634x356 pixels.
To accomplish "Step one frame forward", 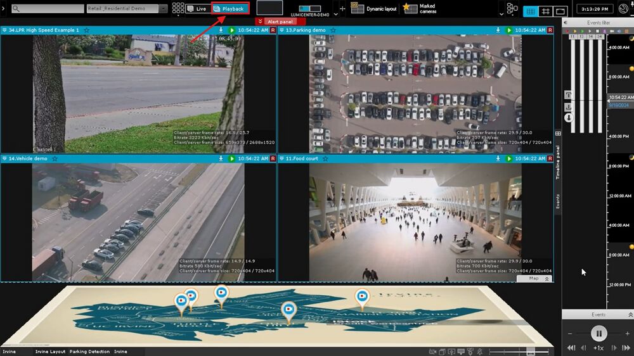I will 613,348.
